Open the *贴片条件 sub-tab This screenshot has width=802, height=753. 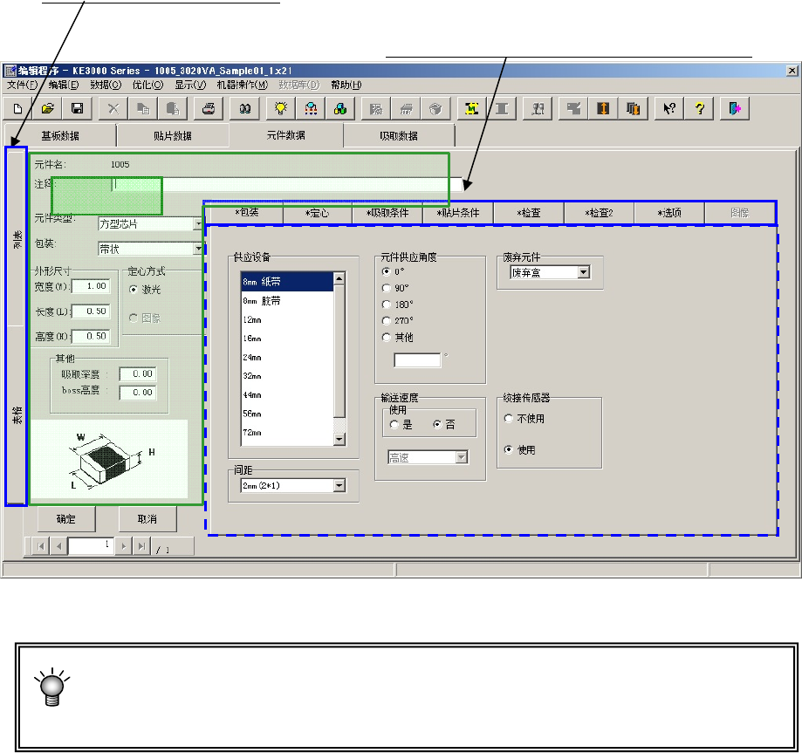(x=458, y=213)
